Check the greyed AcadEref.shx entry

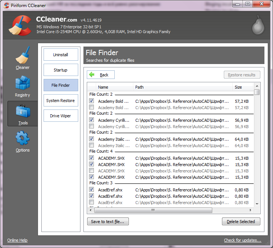(x=91, y=202)
